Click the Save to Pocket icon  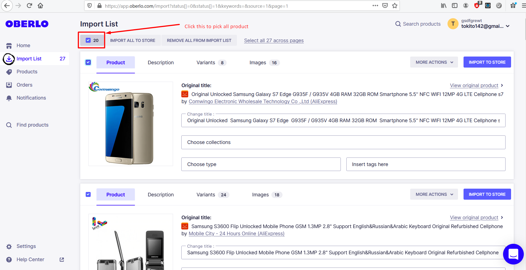385,6
